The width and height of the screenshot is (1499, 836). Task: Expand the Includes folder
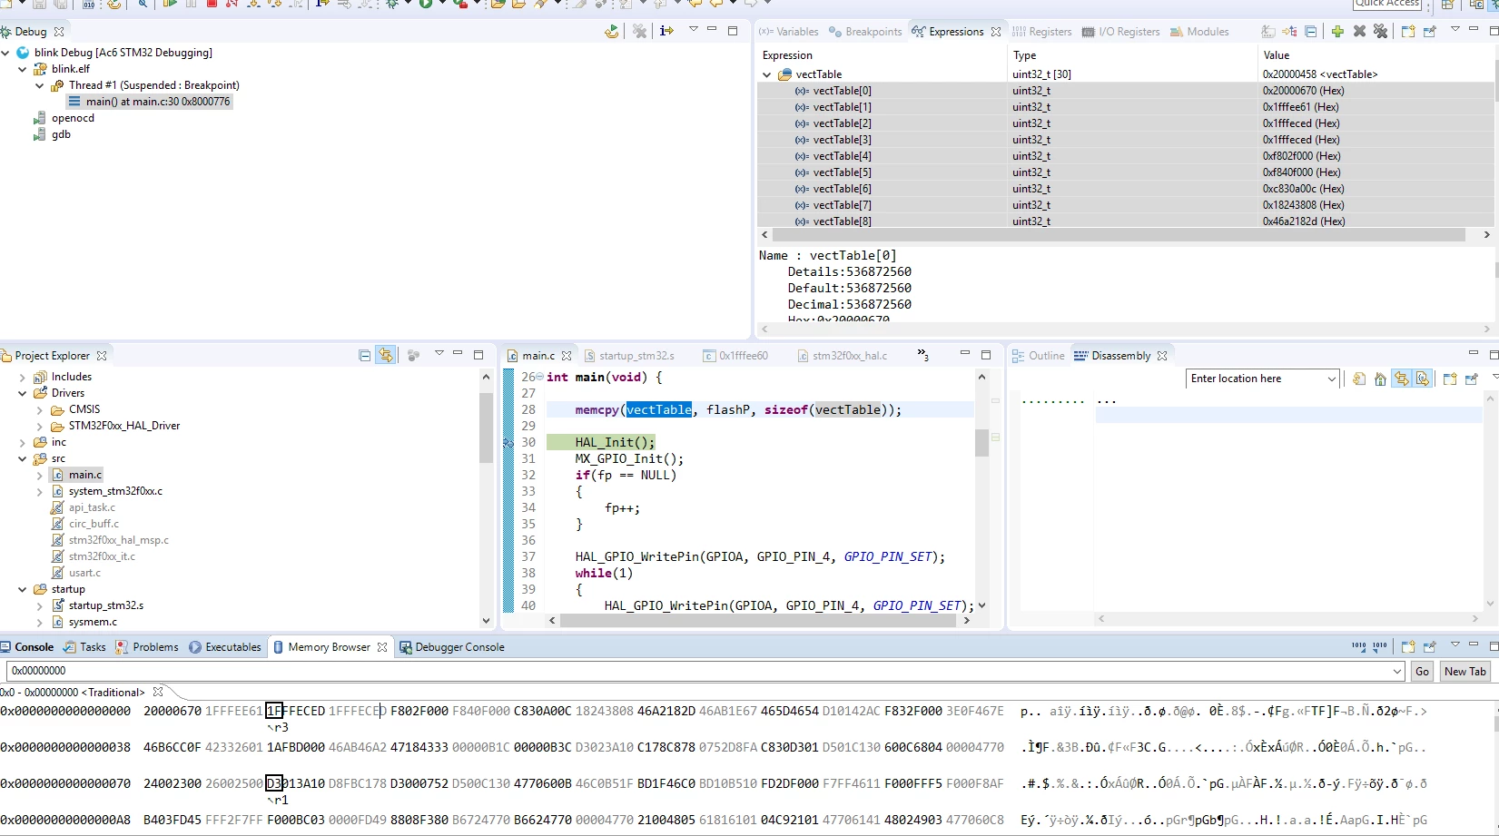tap(22, 377)
